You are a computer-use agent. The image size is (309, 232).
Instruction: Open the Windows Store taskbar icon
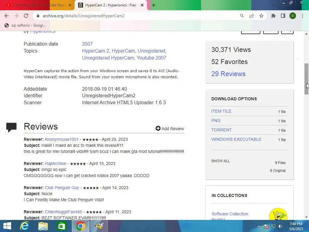62,226
